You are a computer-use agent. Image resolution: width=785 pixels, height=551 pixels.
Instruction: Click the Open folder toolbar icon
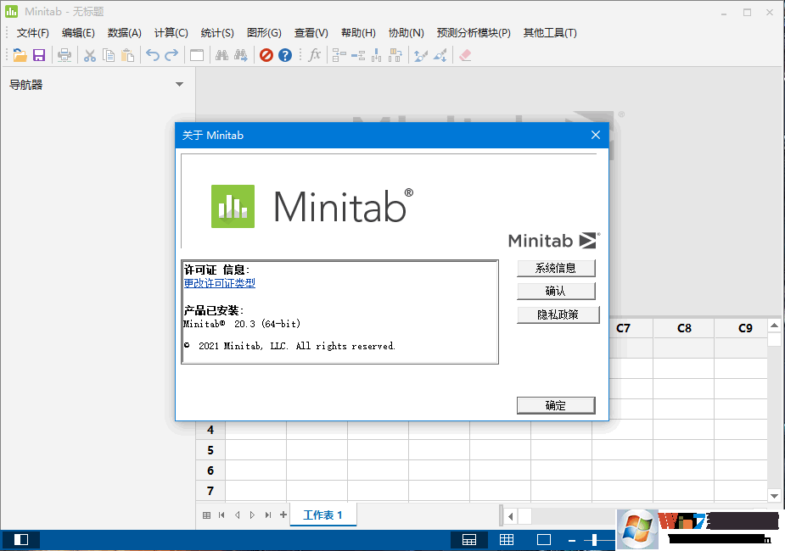[x=20, y=55]
